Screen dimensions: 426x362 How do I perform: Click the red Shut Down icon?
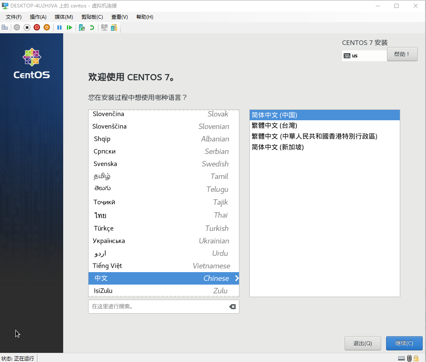37,27
